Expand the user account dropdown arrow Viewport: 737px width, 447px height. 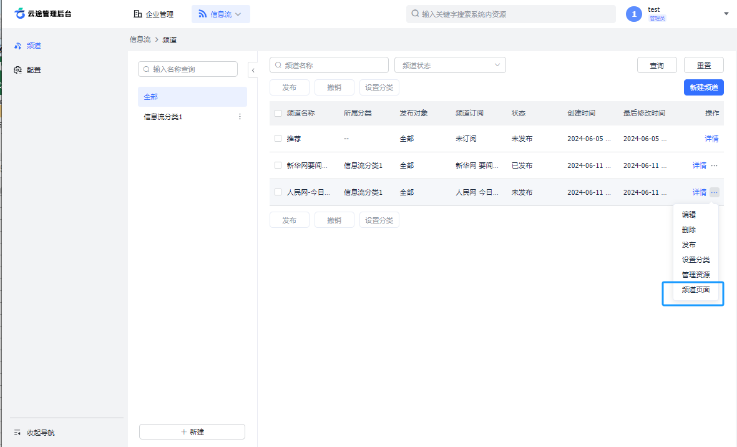(x=726, y=14)
